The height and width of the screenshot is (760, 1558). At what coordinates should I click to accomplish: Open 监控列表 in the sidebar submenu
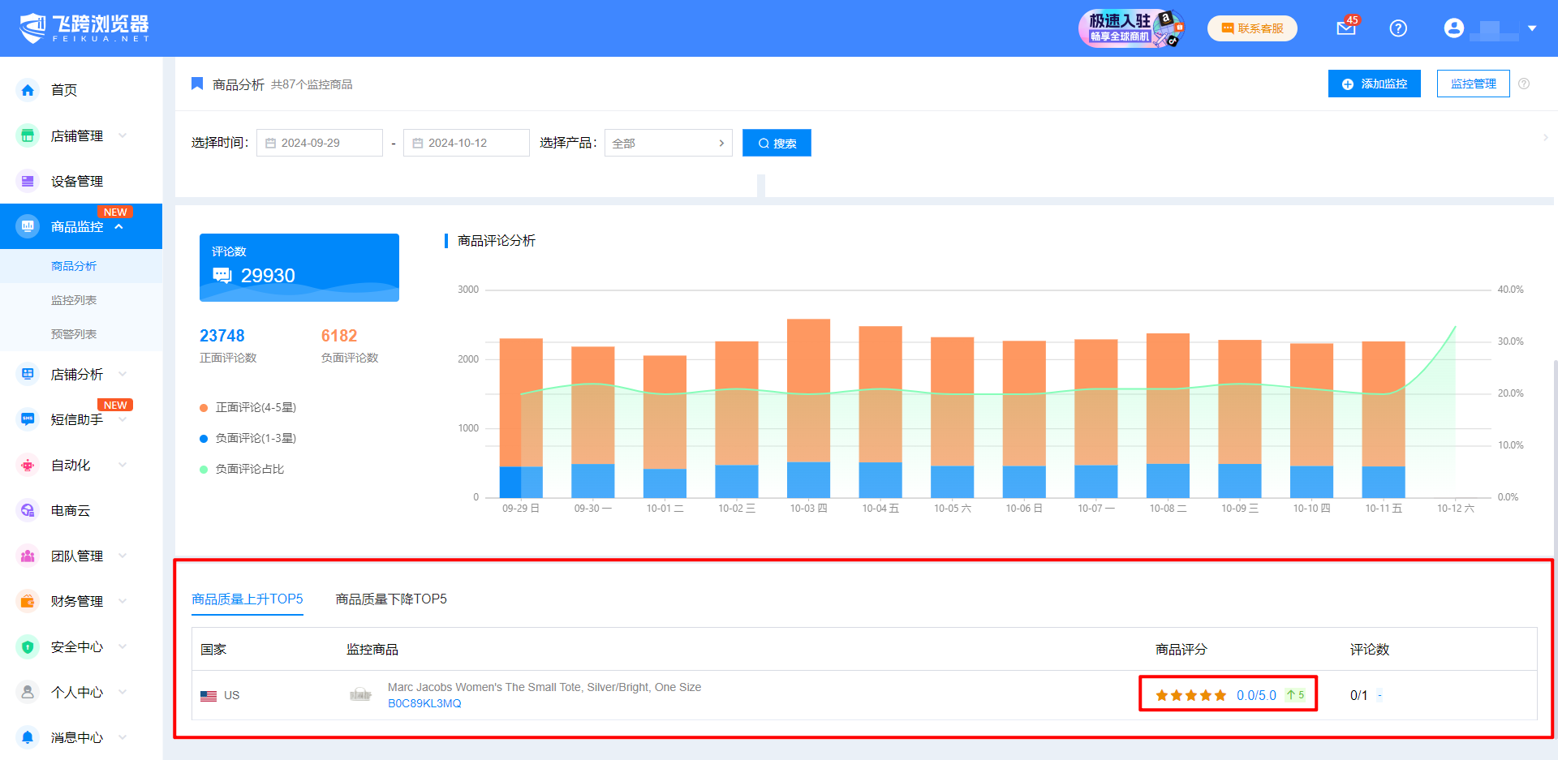point(74,300)
